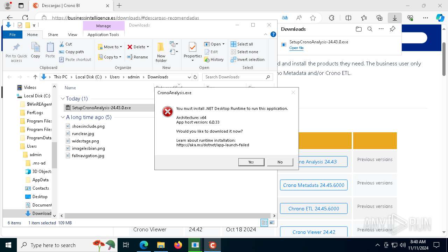Click Crono Metadata 24.45.6000 download button
The height and width of the screenshot is (252, 448).
(x=314, y=185)
